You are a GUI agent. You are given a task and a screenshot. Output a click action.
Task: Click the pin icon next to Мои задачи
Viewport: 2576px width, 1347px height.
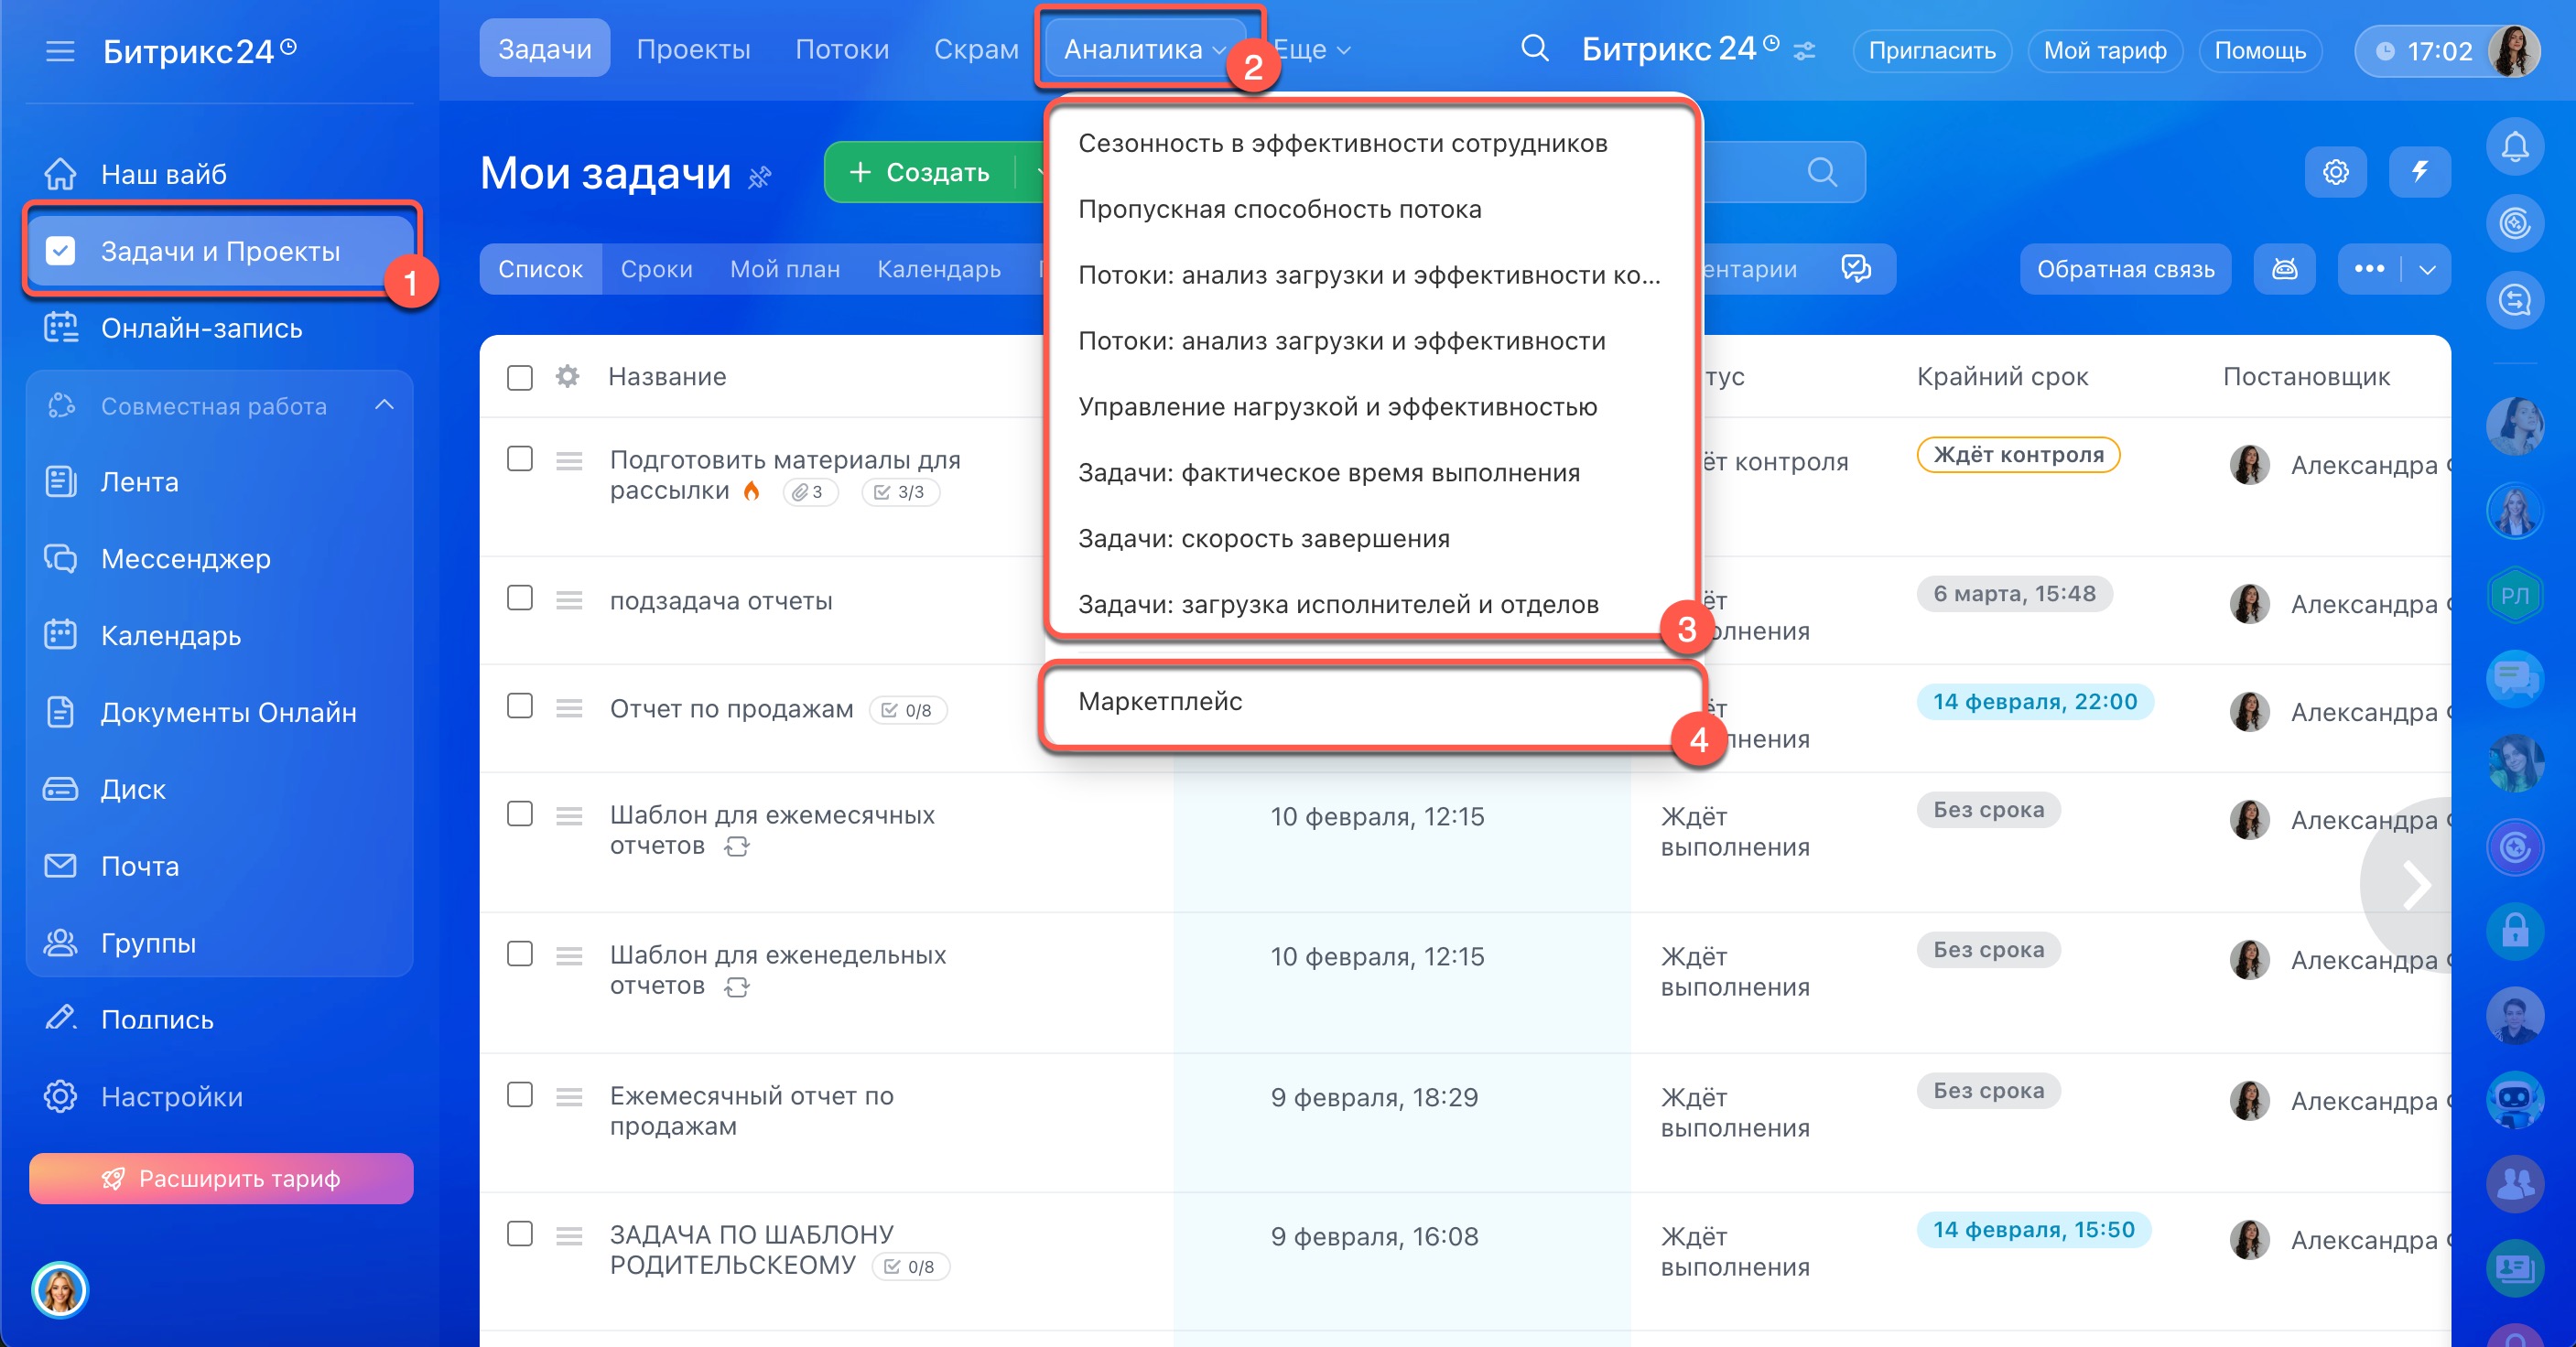point(760,178)
